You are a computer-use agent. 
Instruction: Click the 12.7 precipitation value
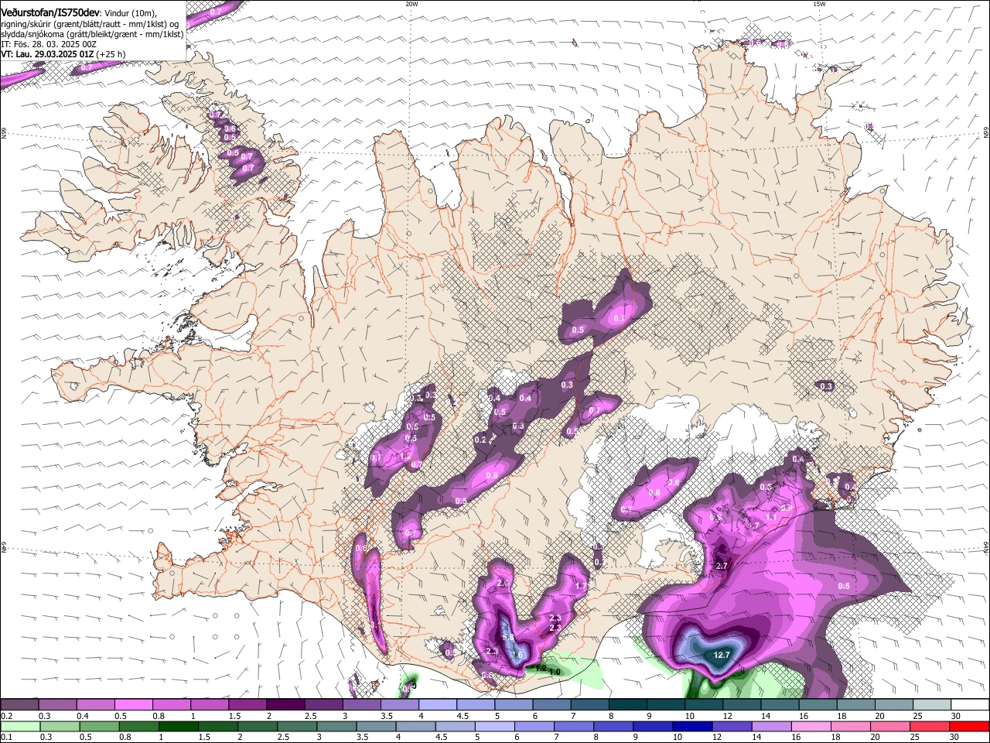click(x=721, y=655)
